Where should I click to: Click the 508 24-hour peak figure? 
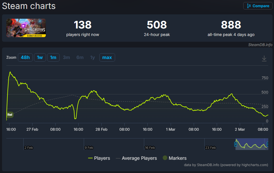click(x=157, y=25)
